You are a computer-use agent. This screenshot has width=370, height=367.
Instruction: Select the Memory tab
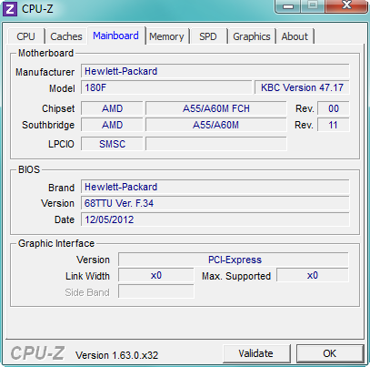166,36
